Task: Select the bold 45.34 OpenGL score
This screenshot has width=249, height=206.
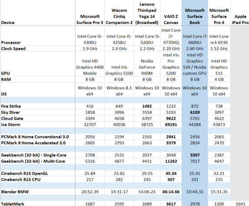Action: coord(171,173)
